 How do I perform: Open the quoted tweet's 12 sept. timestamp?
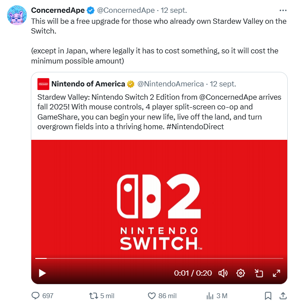223,84
